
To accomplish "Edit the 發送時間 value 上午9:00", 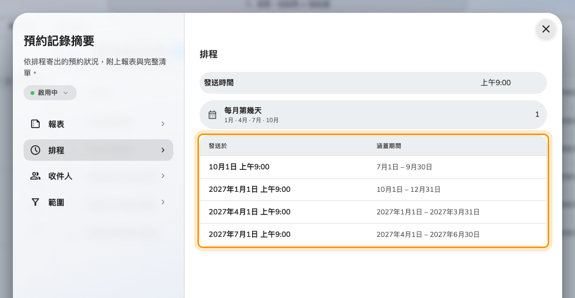I will (x=496, y=83).
